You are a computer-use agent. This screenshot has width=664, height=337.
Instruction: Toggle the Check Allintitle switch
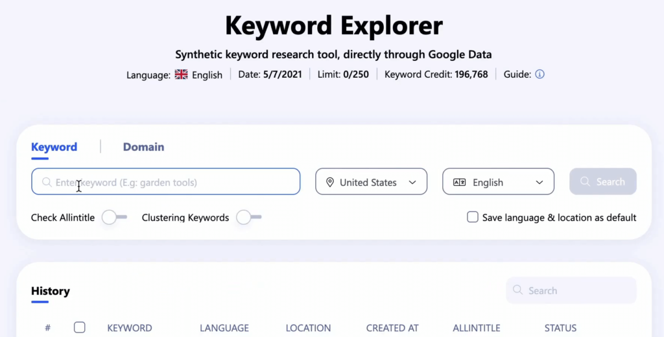114,217
